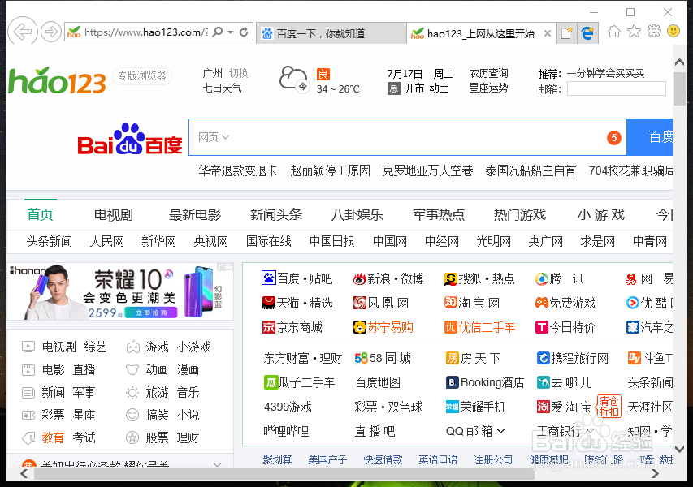Click the horizontal scrollbar left arrow

coord(24,473)
